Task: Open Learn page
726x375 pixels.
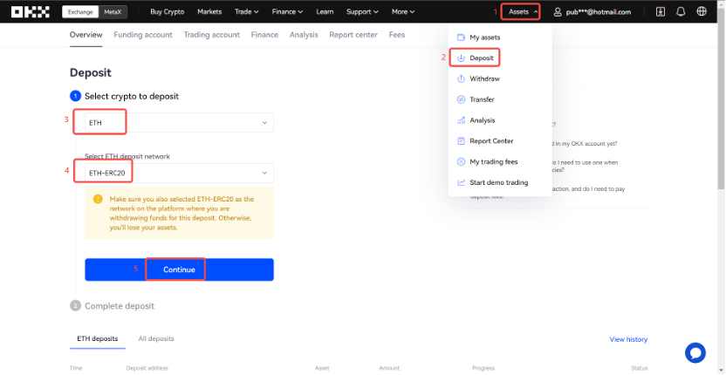Action: click(325, 11)
